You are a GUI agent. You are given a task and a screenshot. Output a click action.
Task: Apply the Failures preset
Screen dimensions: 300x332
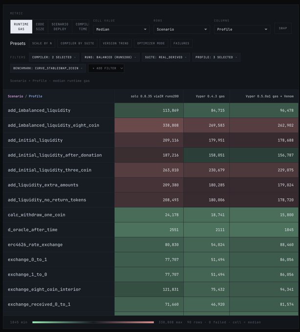[181, 43]
